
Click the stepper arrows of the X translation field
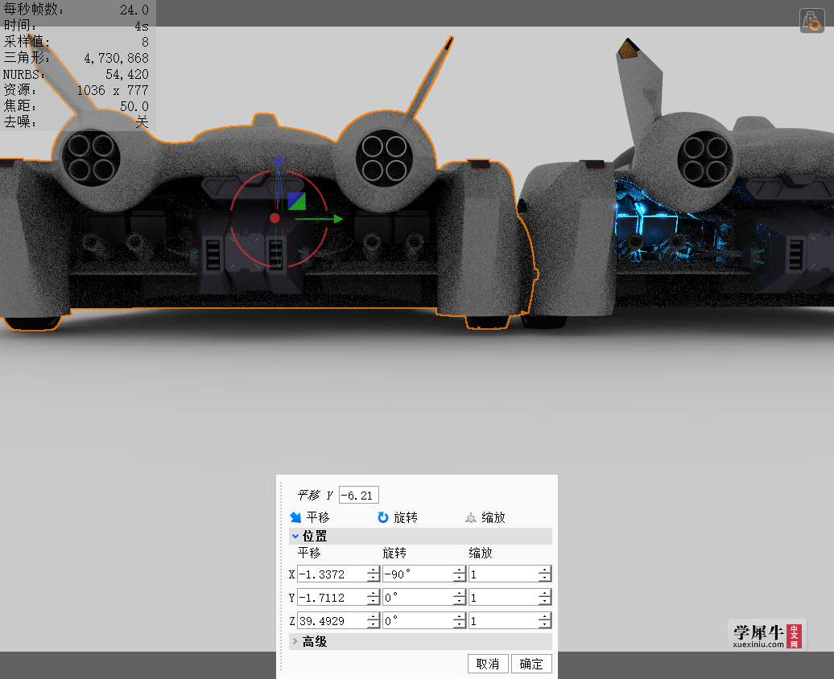click(x=374, y=574)
